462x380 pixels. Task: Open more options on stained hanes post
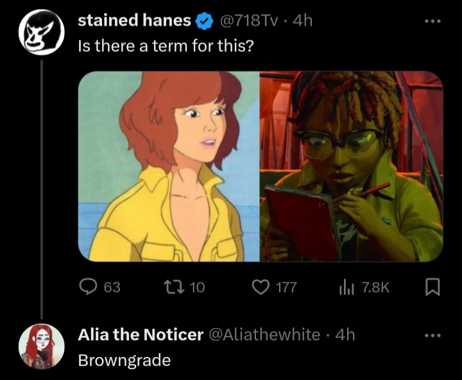433,21
